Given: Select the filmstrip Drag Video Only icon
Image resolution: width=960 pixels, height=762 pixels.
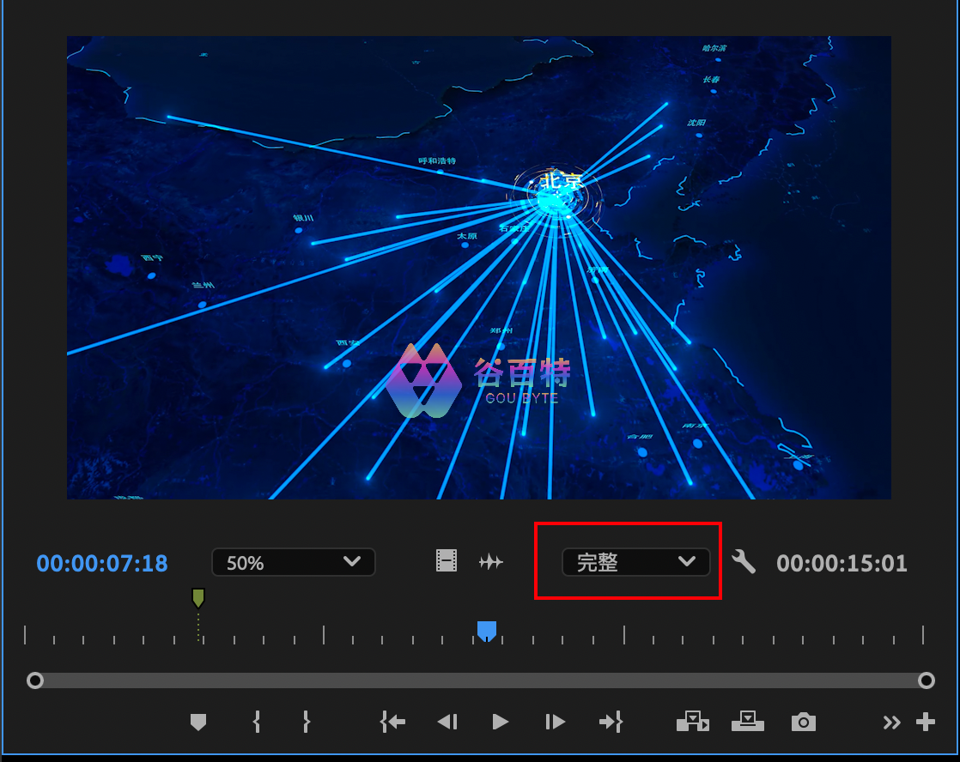Looking at the screenshot, I should coord(447,562).
